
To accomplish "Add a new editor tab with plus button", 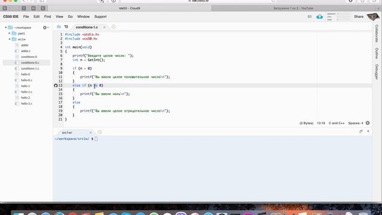I will click(113, 27).
